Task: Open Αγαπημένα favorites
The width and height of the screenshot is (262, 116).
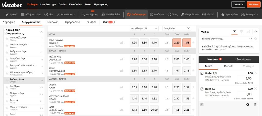Action: point(229,15)
